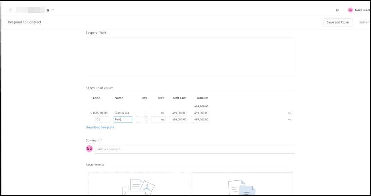Edit the Unit Cost field of sub-item 01
This screenshot has width=371, height=196.
click(178, 119)
